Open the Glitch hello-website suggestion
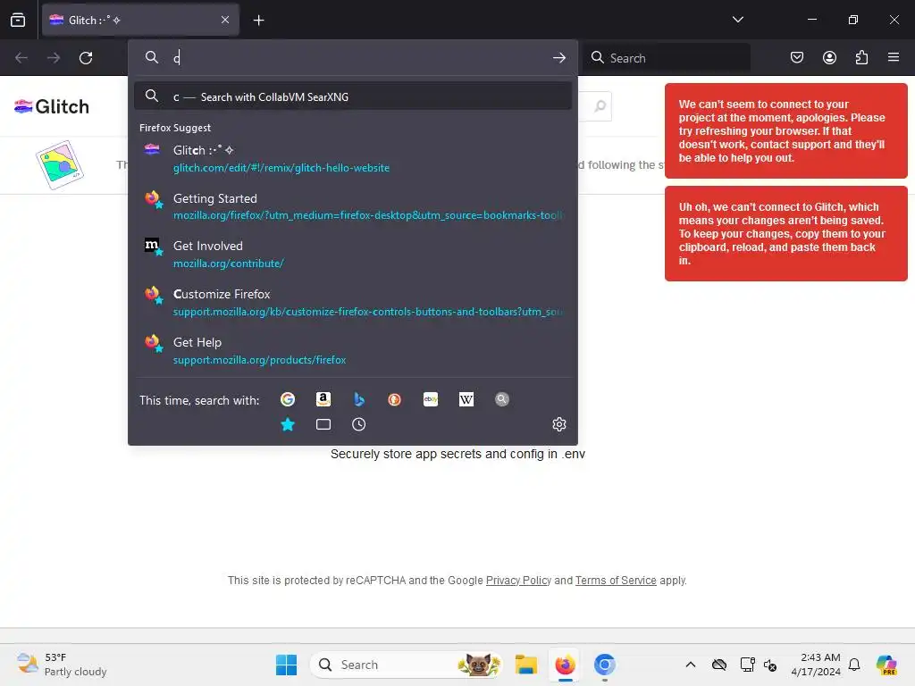The image size is (915, 686). coord(352,159)
